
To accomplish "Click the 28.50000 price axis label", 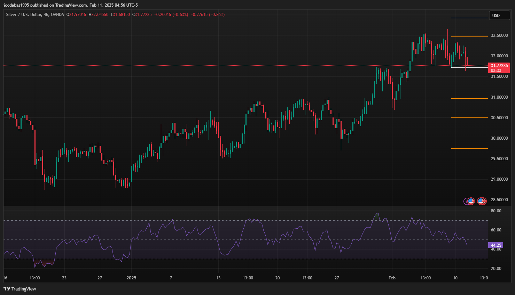I will pos(499,200).
